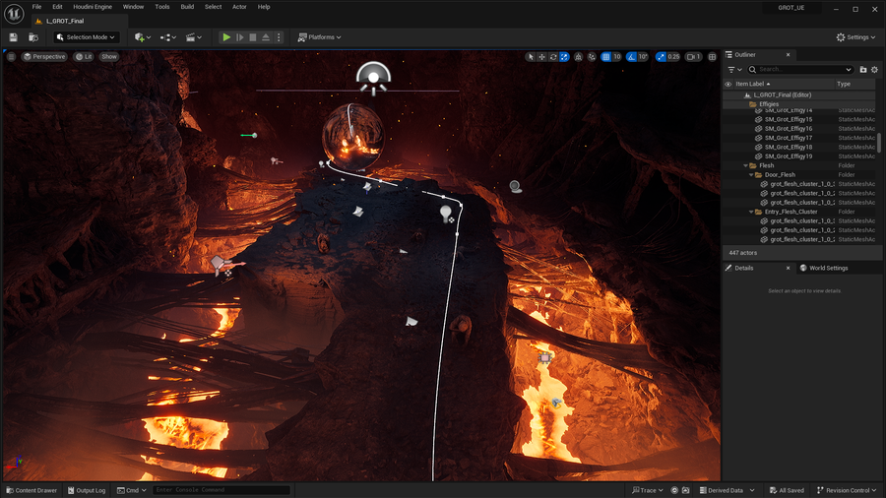Image resolution: width=886 pixels, height=498 pixels.
Task: Switch to the World Settings tab
Action: point(828,268)
